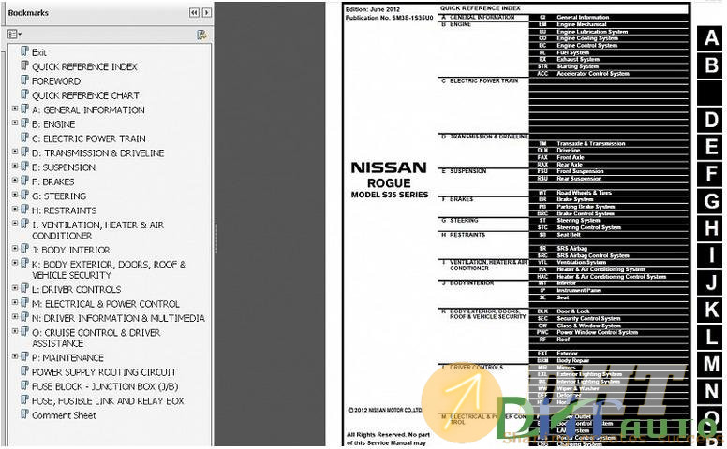Click the Exit bookmark page icon
Screen dimensions: 727x449
pos(24,51)
